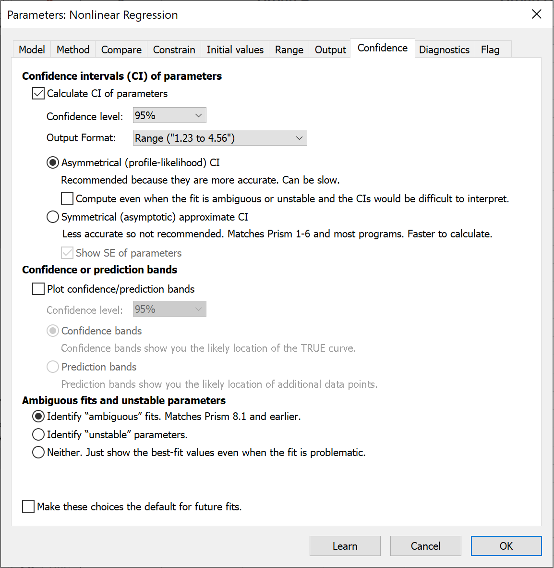The image size is (554, 568).
Task: Open the Constrain tab
Action: [x=174, y=49]
